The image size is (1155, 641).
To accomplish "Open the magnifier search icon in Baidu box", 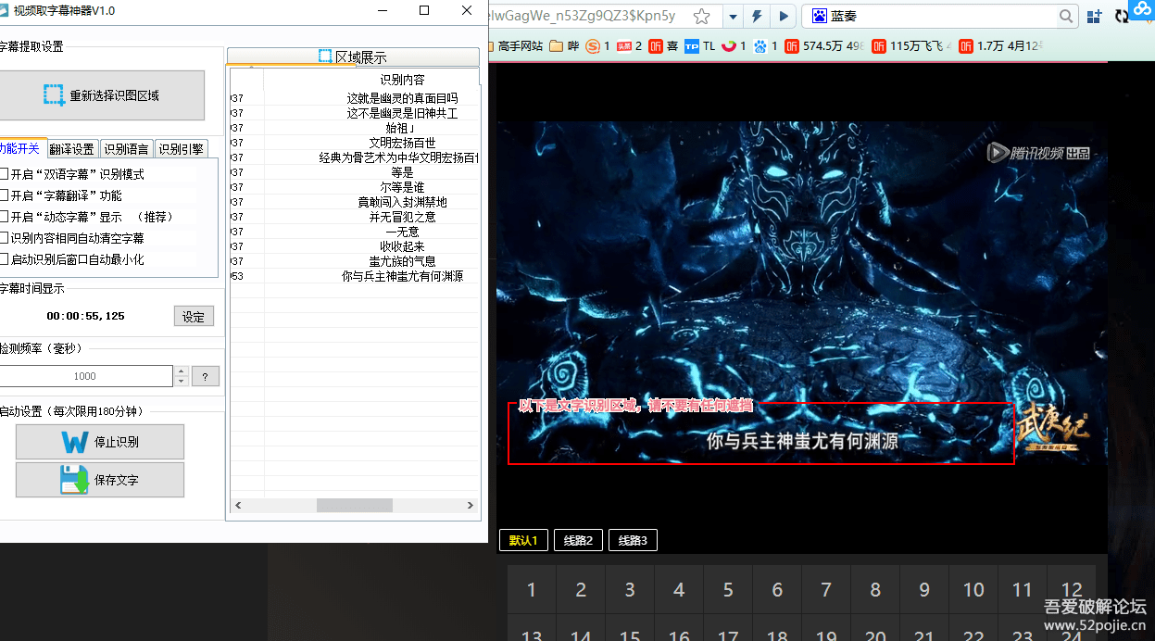I will click(1066, 16).
